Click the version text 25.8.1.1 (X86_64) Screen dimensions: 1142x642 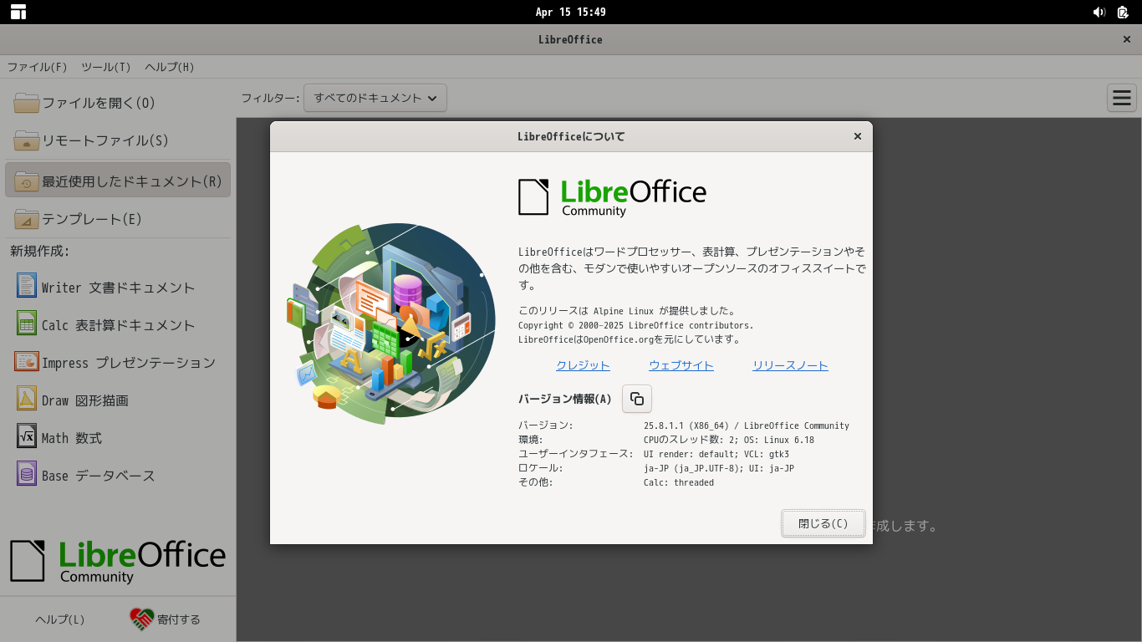686,425
